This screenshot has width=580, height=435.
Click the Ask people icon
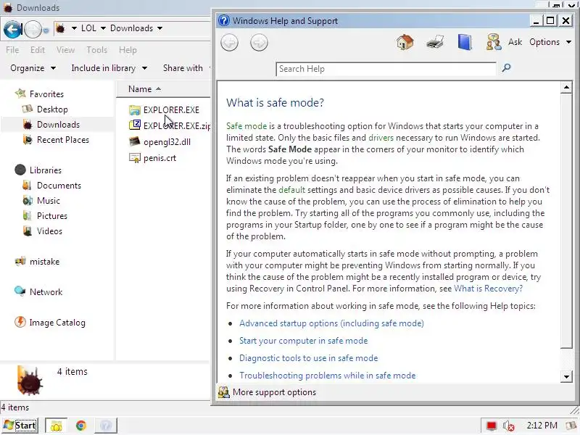[x=494, y=42]
